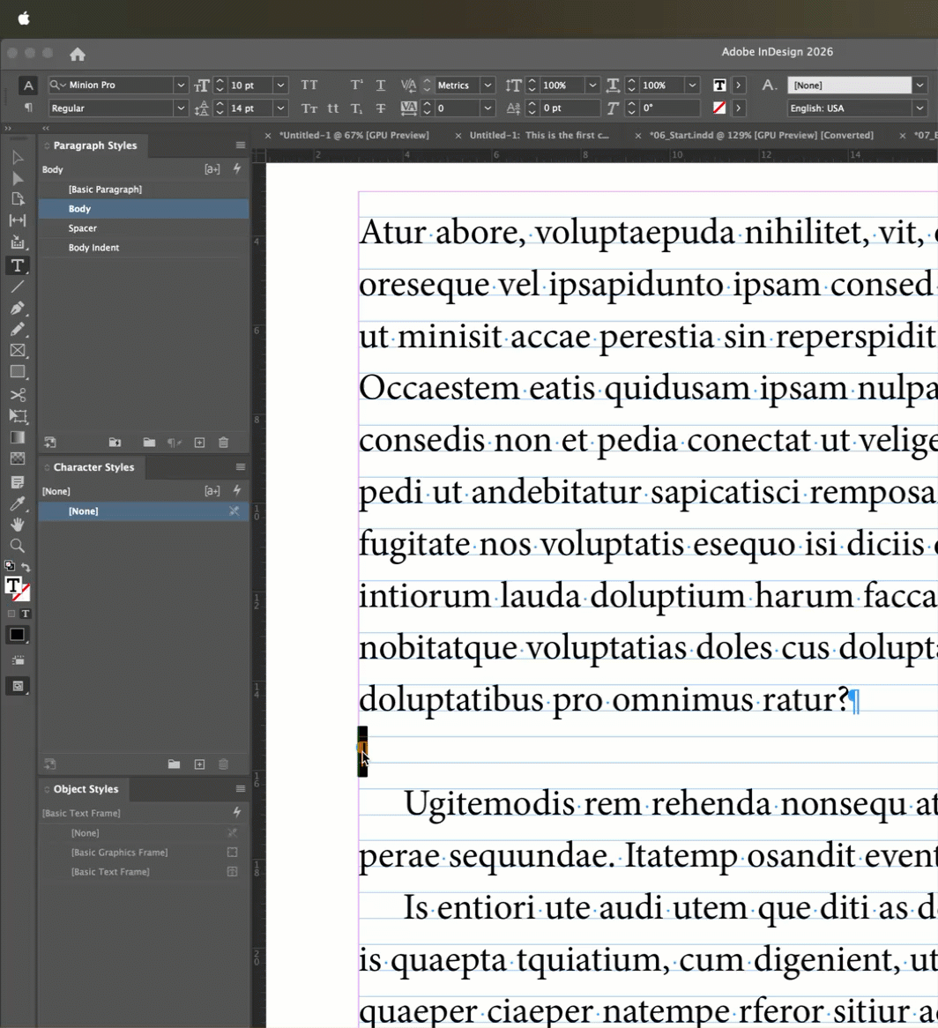Viewport: 938px width, 1028px height.
Task: Open the leading 14 pt dropdown
Action: pyautogui.click(x=280, y=108)
